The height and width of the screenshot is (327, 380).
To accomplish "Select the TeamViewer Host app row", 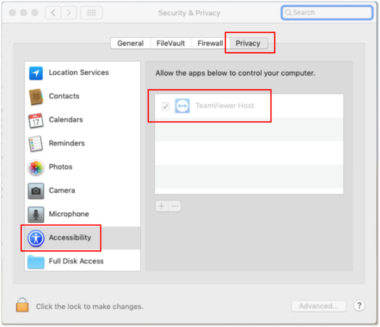I will [x=249, y=106].
